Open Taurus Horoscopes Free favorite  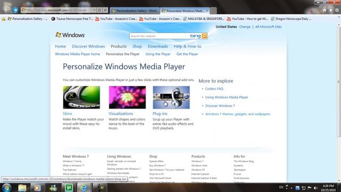[72, 19]
